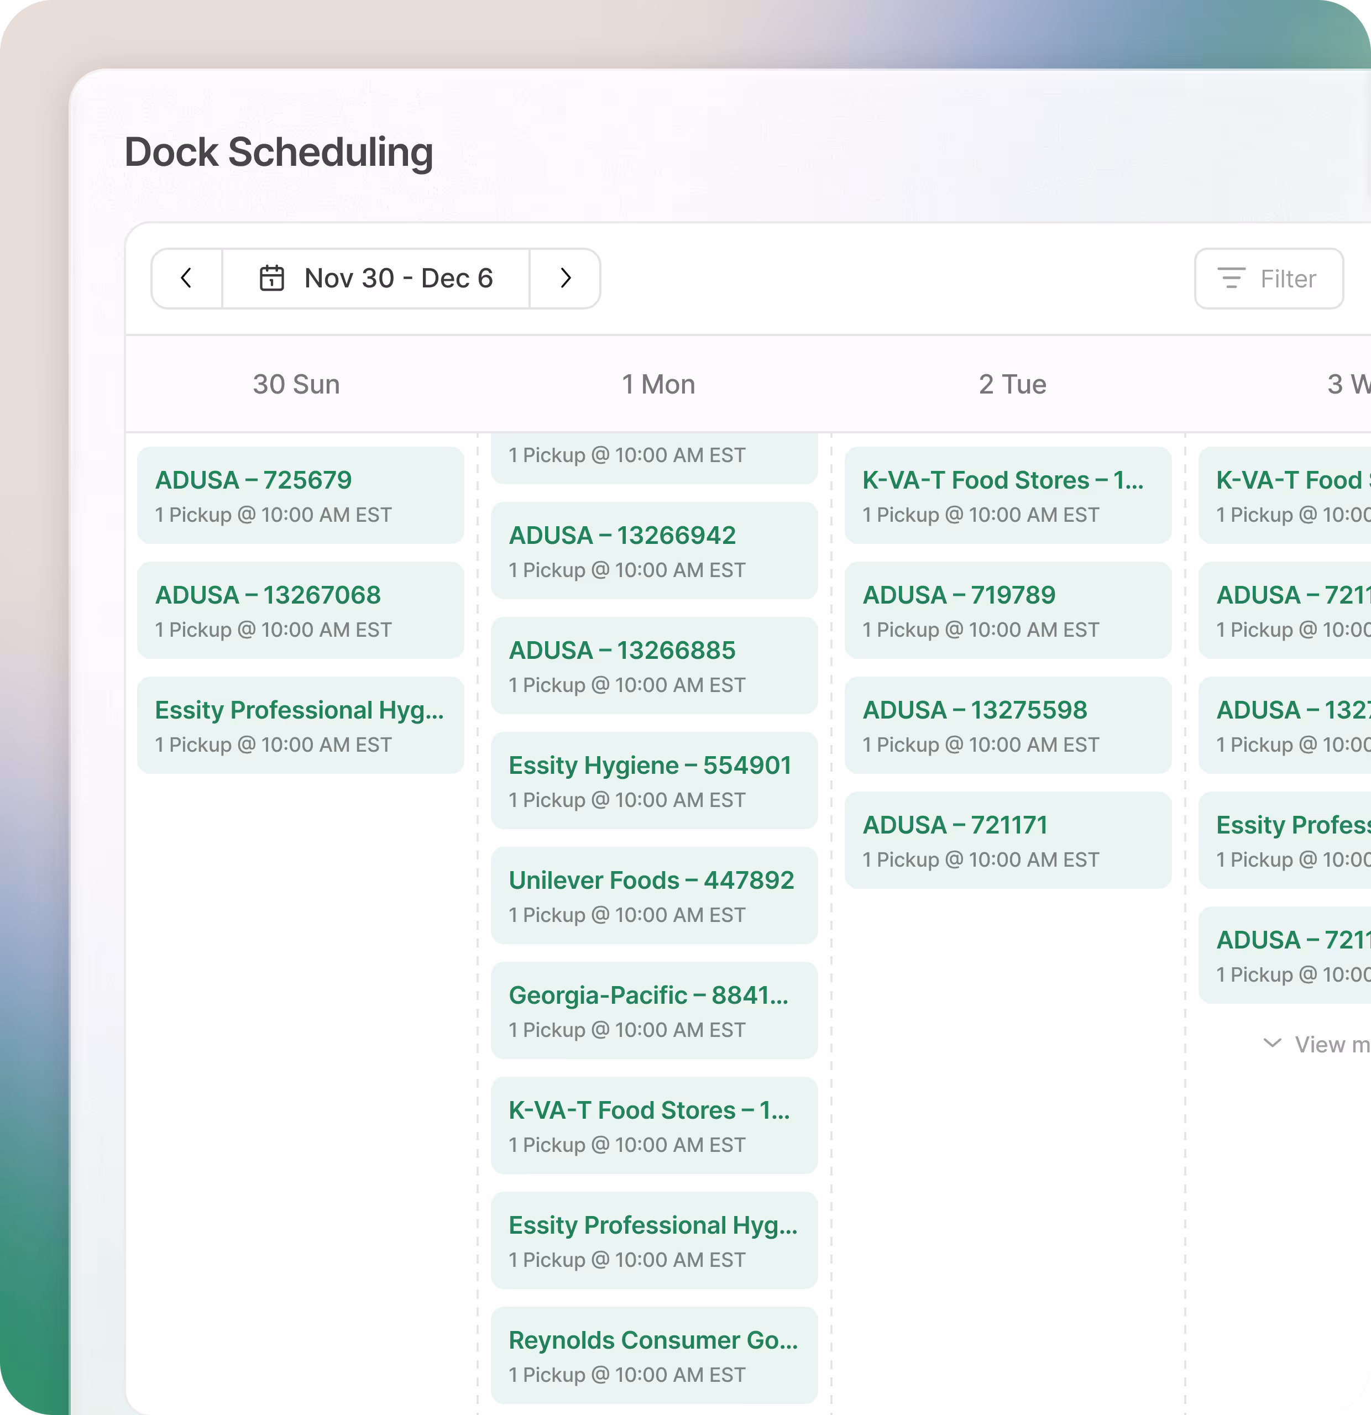Open Georgia-Pacific pickup card on Monday
The image size is (1371, 1415).
(x=654, y=1010)
